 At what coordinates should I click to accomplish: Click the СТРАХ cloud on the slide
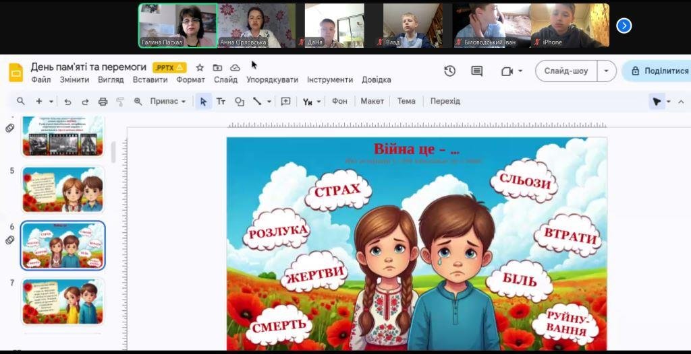click(x=338, y=190)
